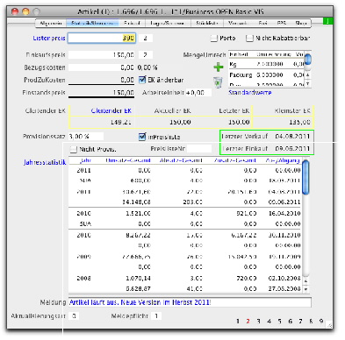
Task: Jump to page 7 at bottom
Action: 300,322
